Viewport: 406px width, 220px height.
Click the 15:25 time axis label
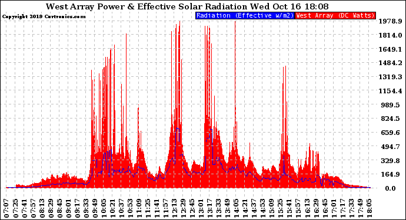[280, 208]
